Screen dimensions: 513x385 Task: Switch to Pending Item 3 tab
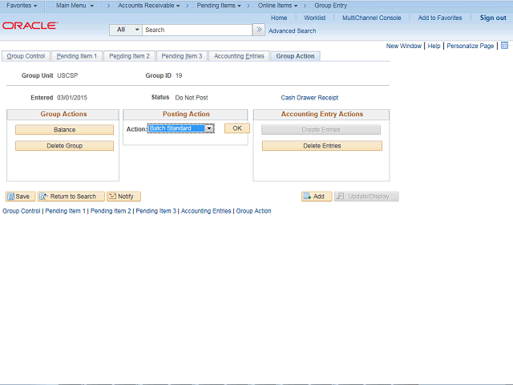coord(182,56)
